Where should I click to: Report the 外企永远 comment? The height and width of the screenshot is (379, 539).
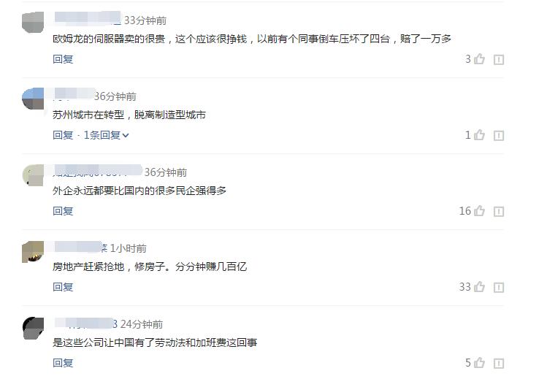coord(499,212)
